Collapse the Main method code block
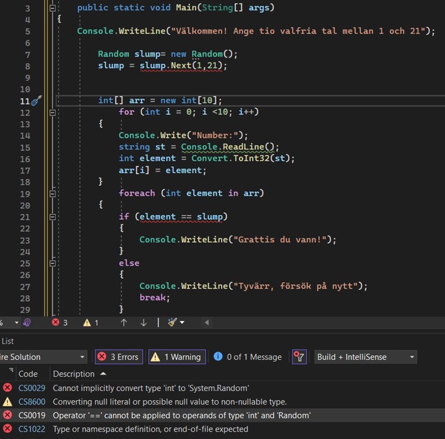Screen dimensions: 445x439 click(x=52, y=8)
